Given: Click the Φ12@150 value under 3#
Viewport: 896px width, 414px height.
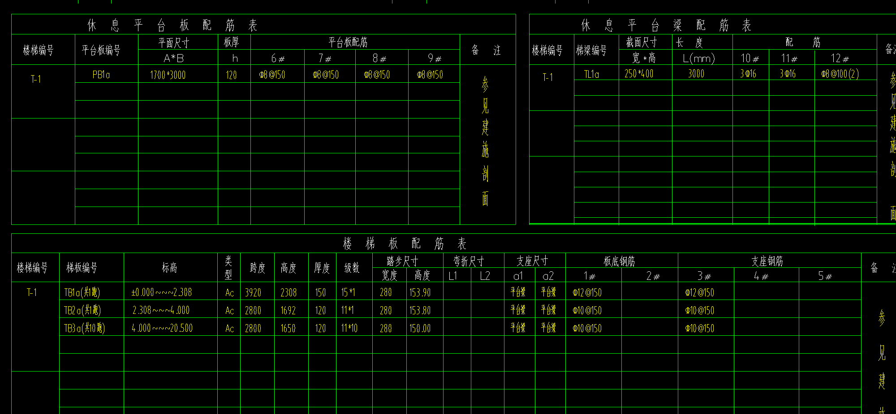Looking at the screenshot, I should coord(699,292).
